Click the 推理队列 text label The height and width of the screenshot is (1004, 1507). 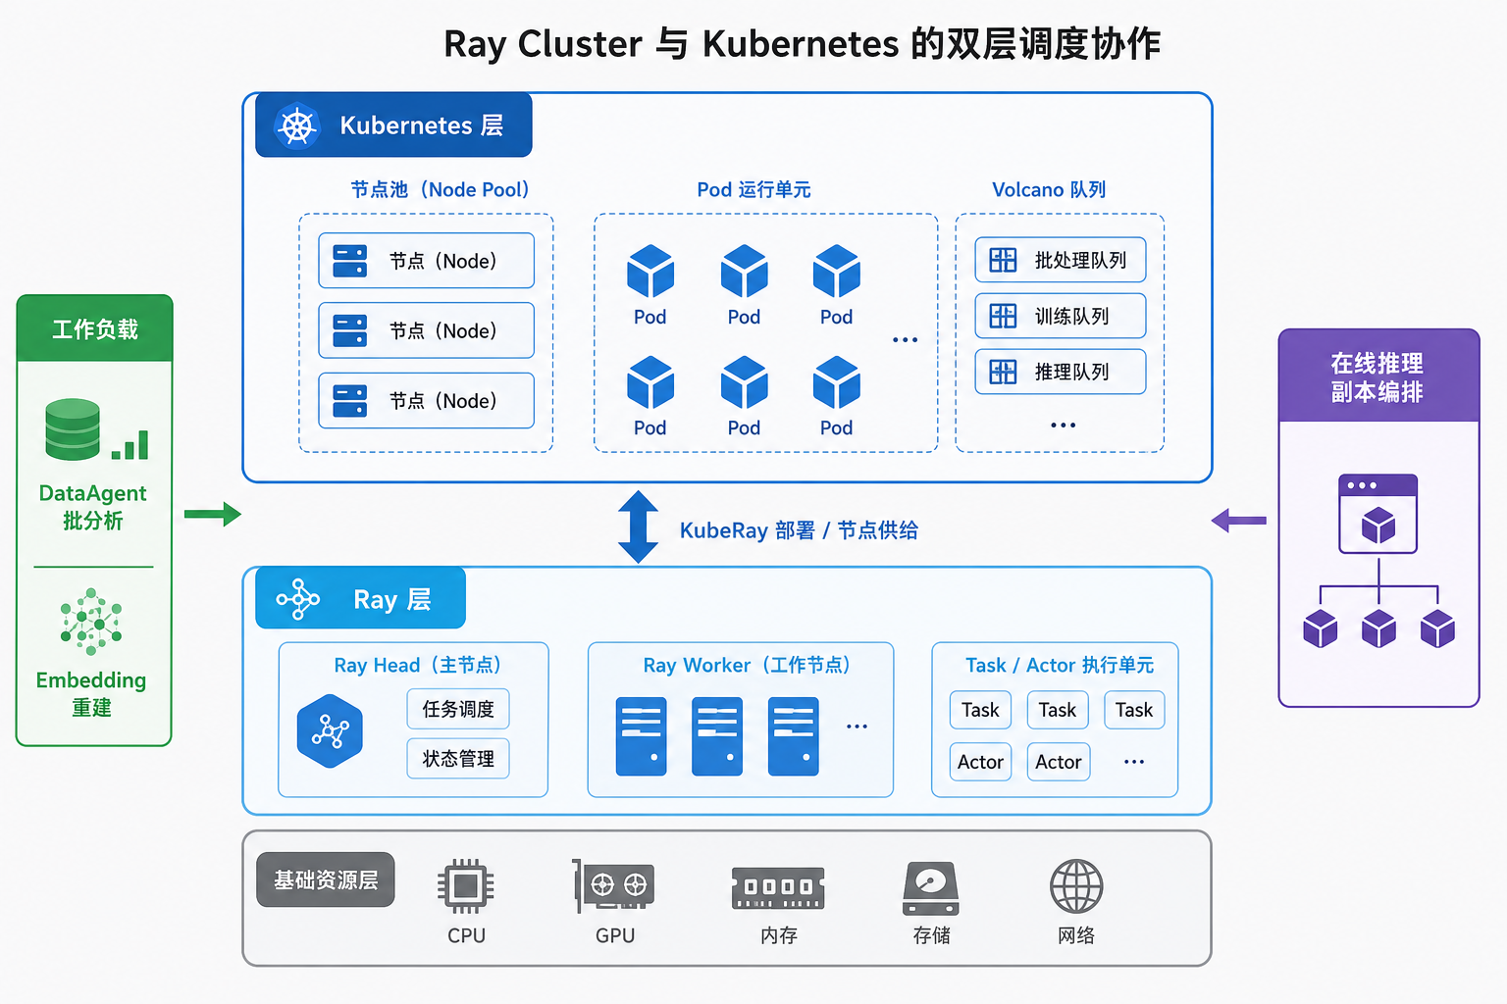pos(1071,372)
